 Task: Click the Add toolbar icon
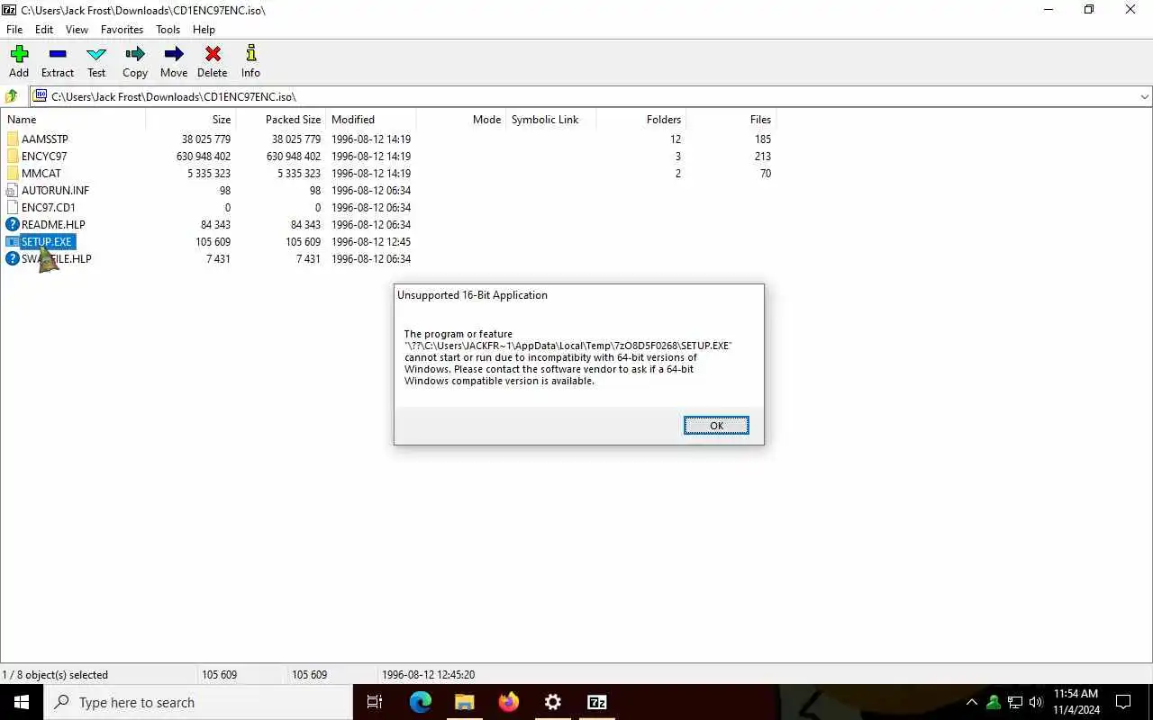point(19,55)
